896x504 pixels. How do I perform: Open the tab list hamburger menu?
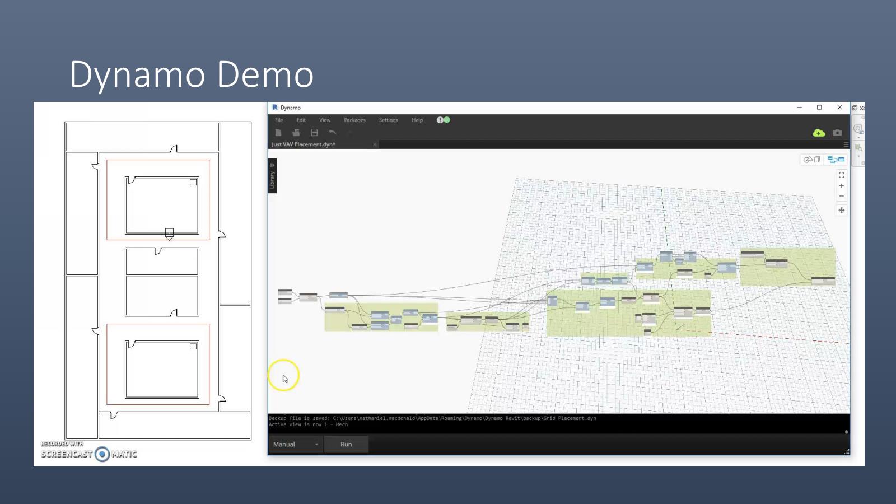pos(846,144)
